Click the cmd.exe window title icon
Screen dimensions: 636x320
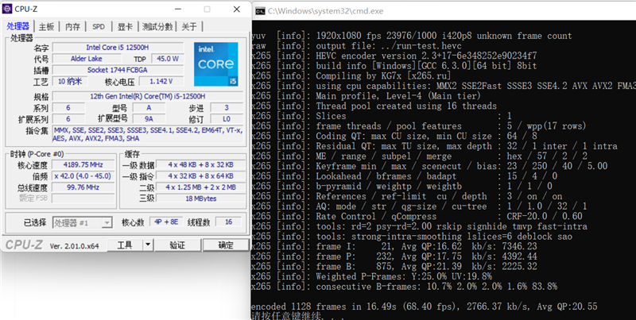coord(261,11)
